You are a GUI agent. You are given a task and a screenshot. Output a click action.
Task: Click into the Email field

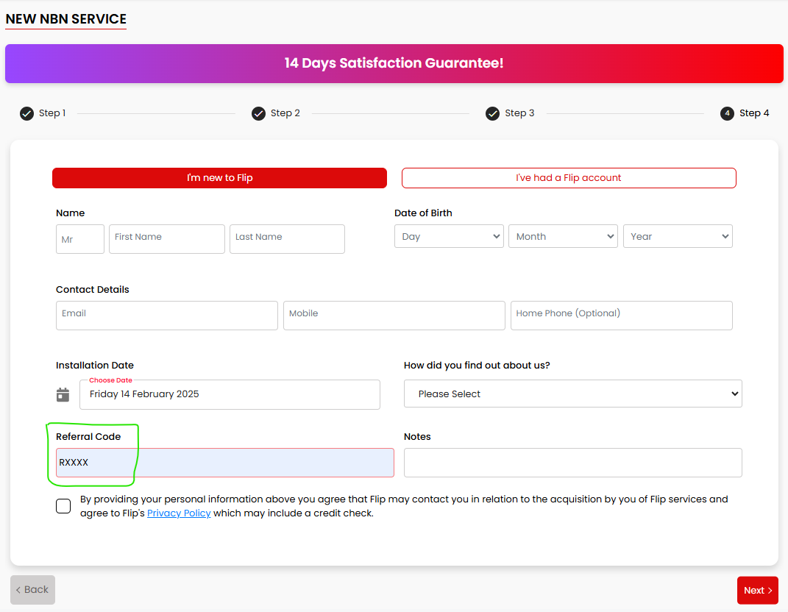[x=167, y=316]
